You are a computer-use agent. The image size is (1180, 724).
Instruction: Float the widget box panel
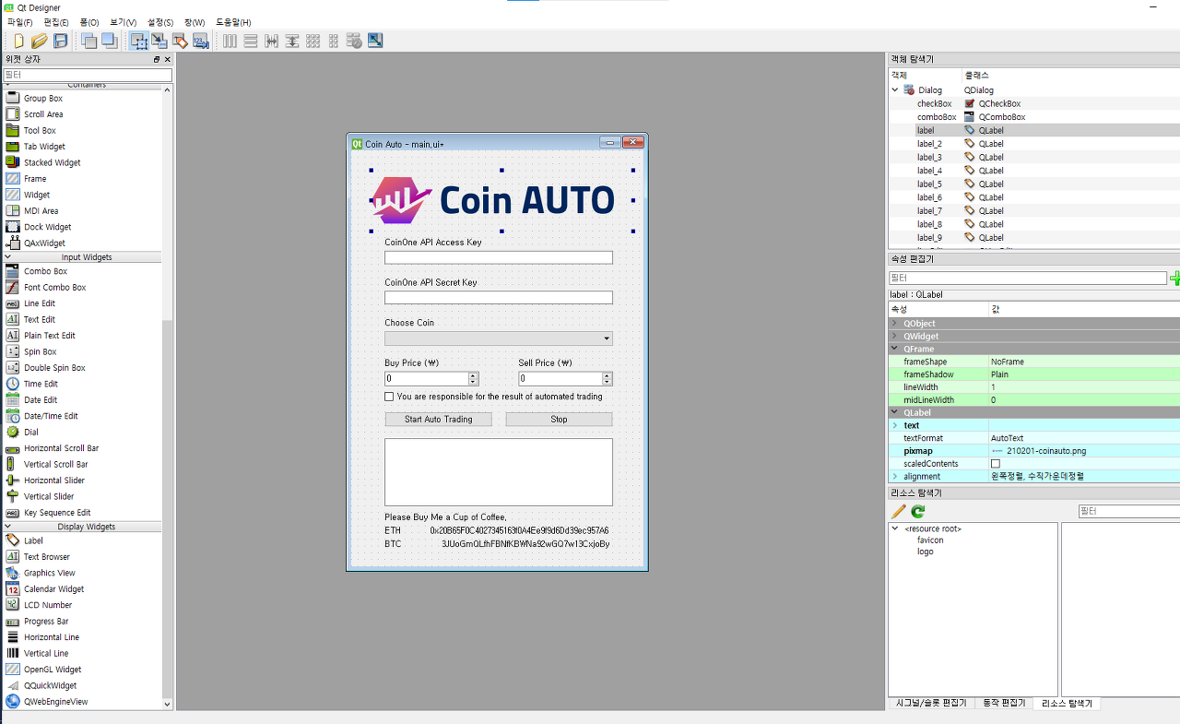point(157,59)
